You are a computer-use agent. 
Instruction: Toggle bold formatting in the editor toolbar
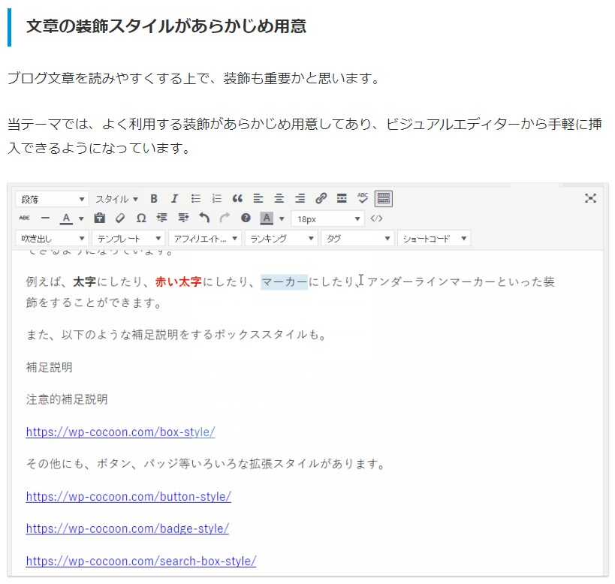point(154,199)
